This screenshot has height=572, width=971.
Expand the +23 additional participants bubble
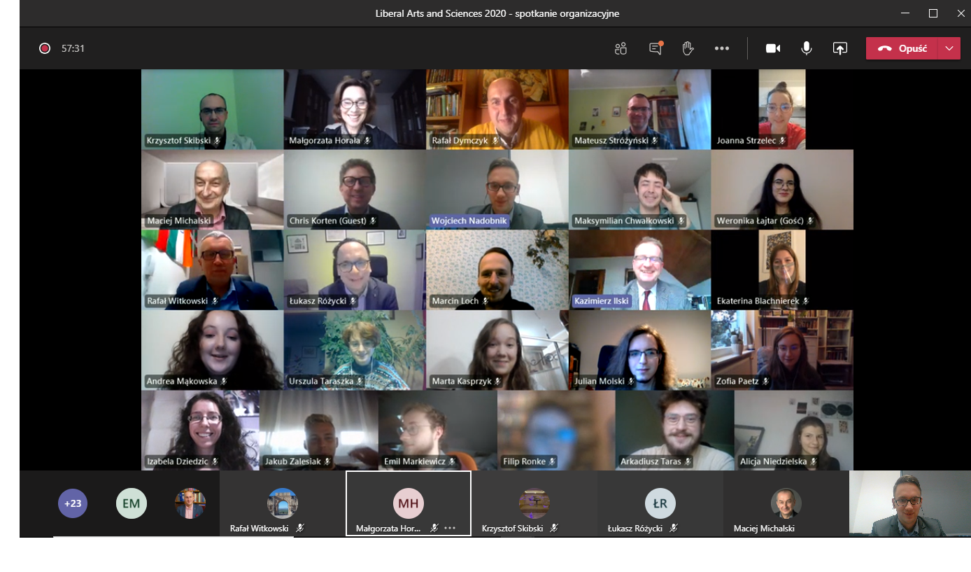point(73,503)
